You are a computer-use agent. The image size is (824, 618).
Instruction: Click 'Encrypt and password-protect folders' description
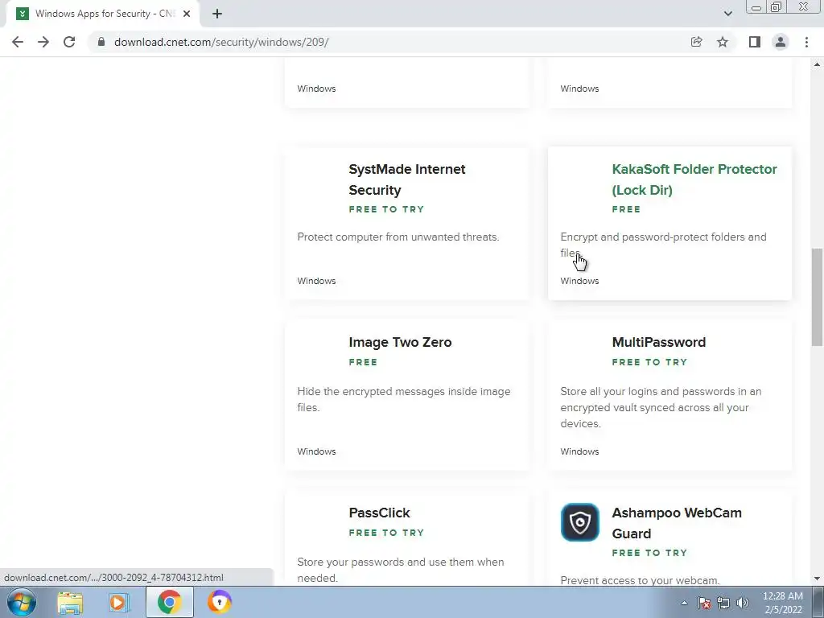point(663,245)
